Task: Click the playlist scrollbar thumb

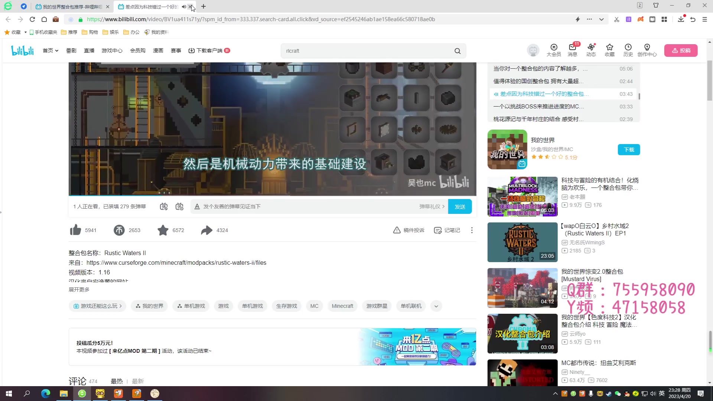Action: [639, 96]
